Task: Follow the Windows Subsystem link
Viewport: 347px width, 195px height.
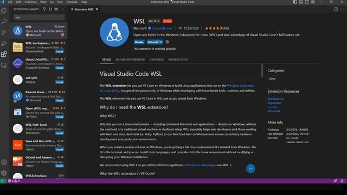Action: [240, 86]
